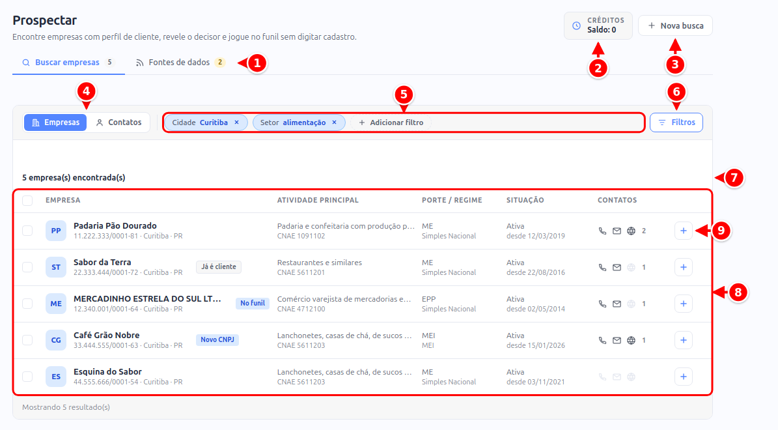Click the CONTATOS column header
The width and height of the screenshot is (778, 430).
(617, 200)
